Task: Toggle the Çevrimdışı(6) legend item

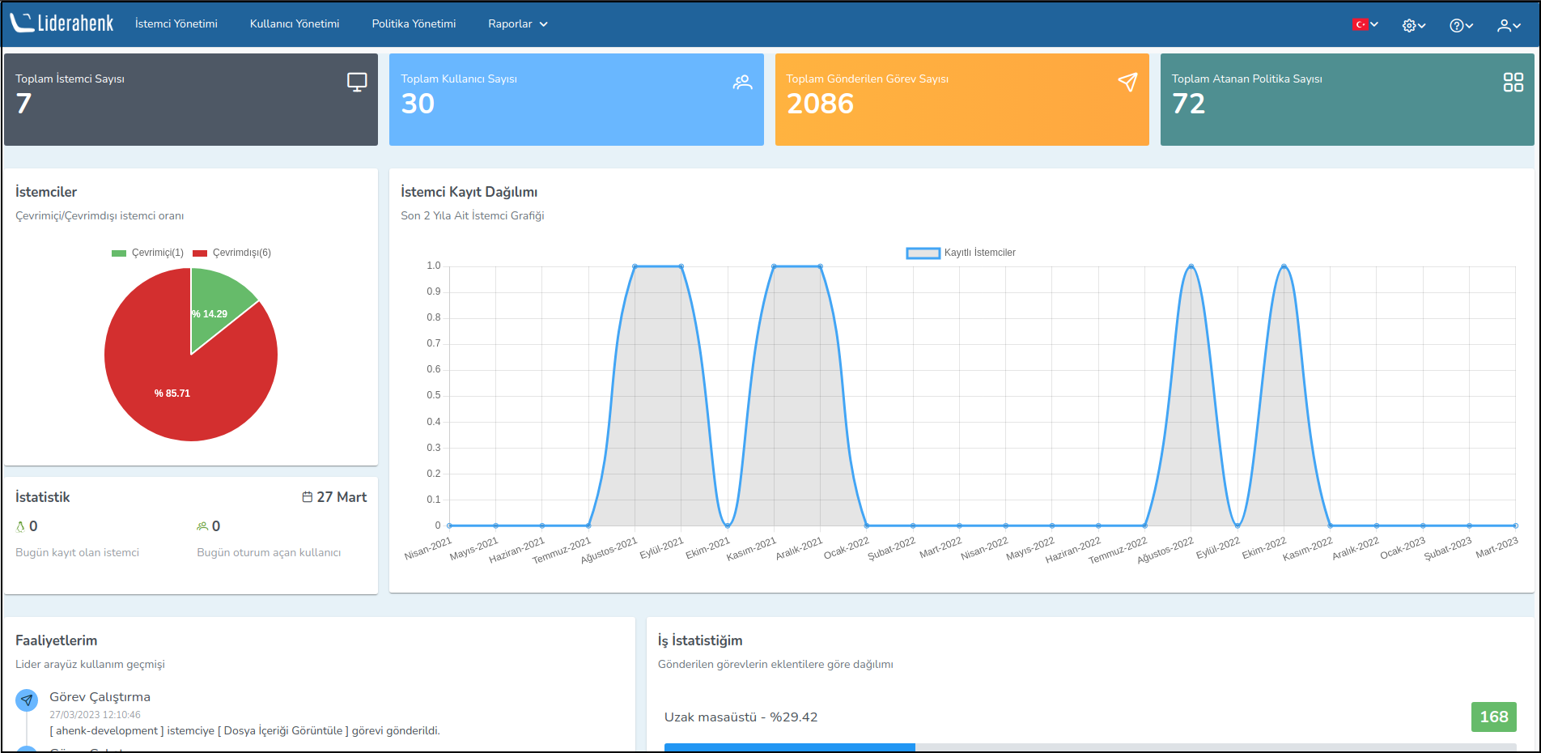Action: [x=232, y=253]
